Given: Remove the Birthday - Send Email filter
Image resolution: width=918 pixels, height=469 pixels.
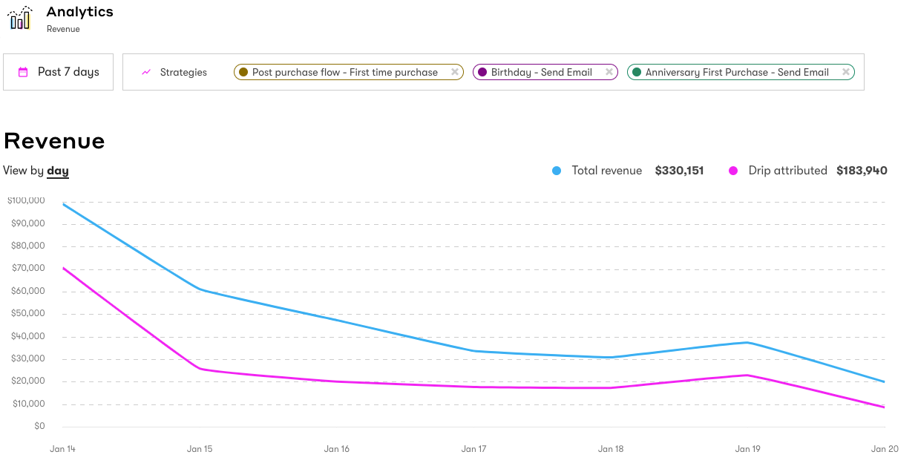Looking at the screenshot, I should [x=608, y=72].
